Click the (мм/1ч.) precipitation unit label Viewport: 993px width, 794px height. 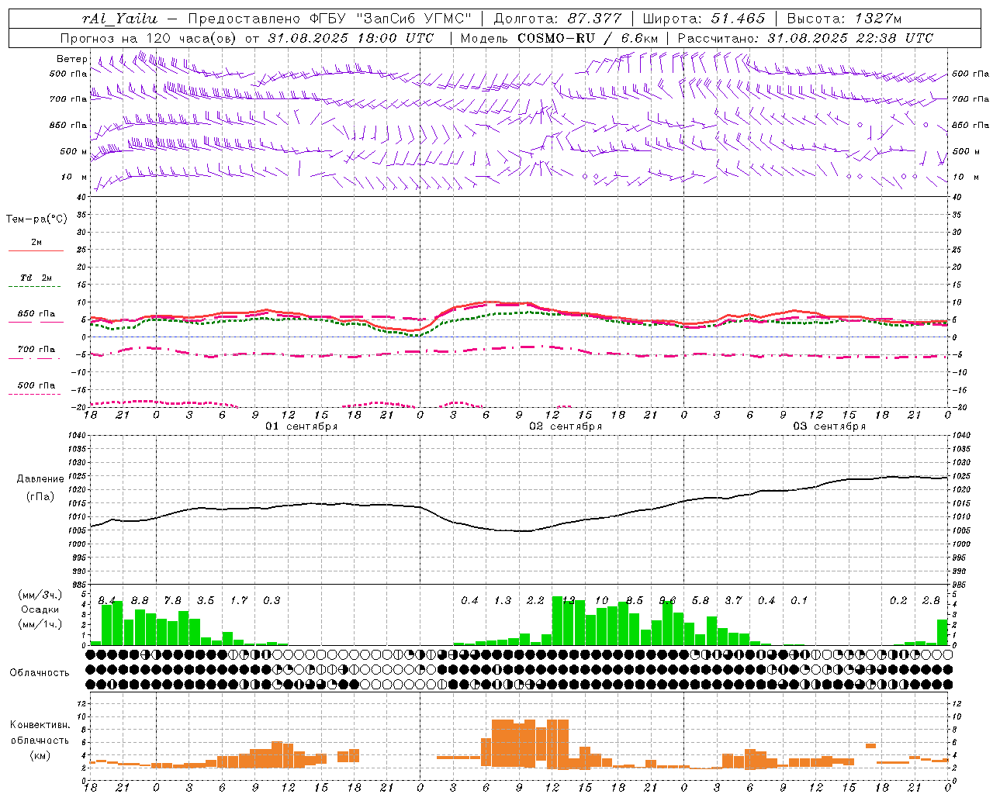click(x=40, y=624)
